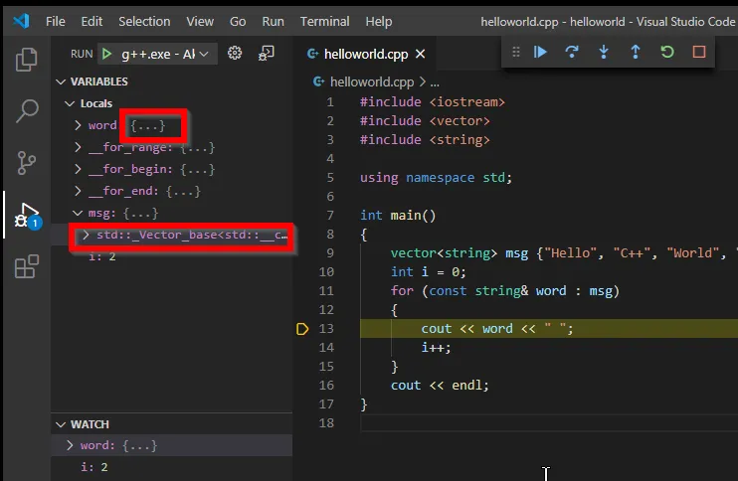Restart the debug session

coord(667,52)
